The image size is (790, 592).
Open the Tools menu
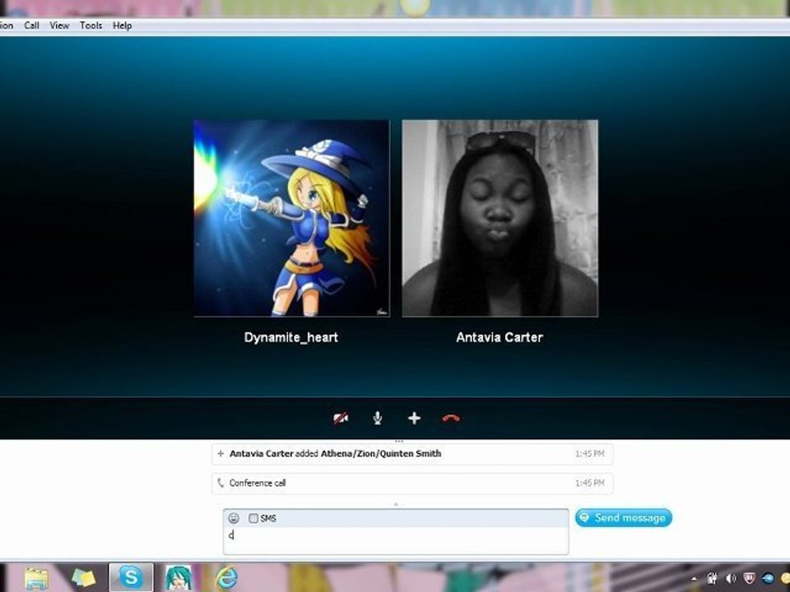click(x=91, y=25)
